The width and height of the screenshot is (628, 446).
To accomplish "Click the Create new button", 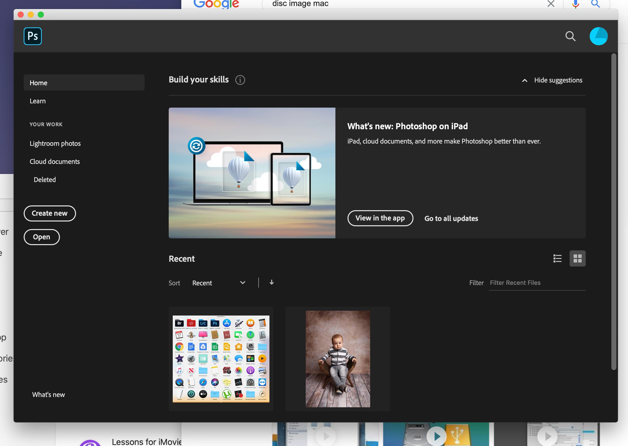I will click(x=50, y=213).
